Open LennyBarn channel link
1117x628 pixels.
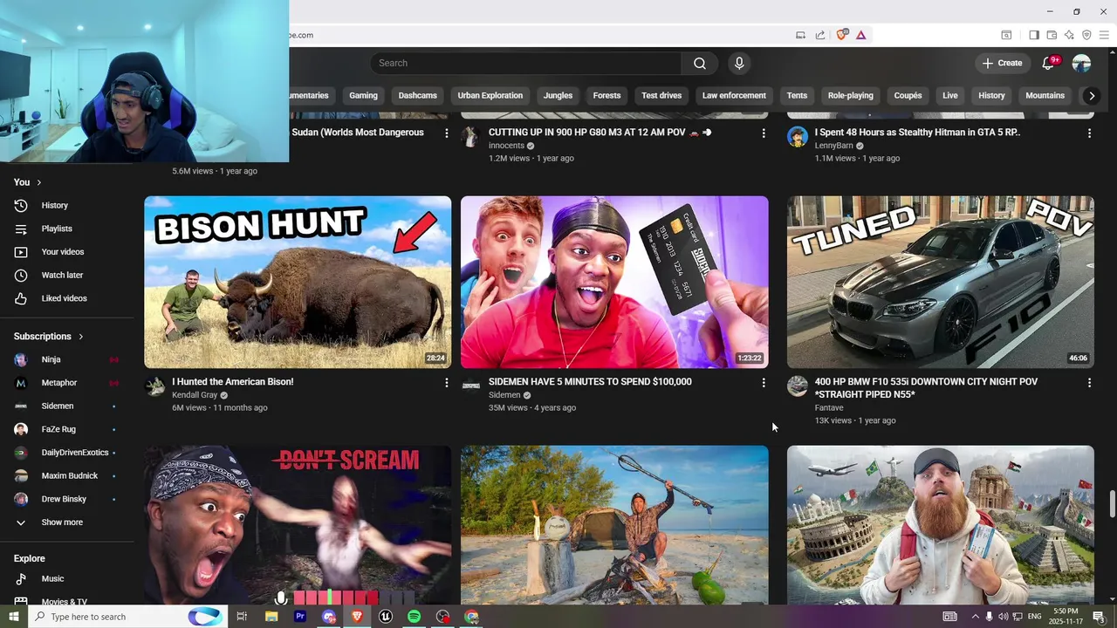tap(833, 146)
